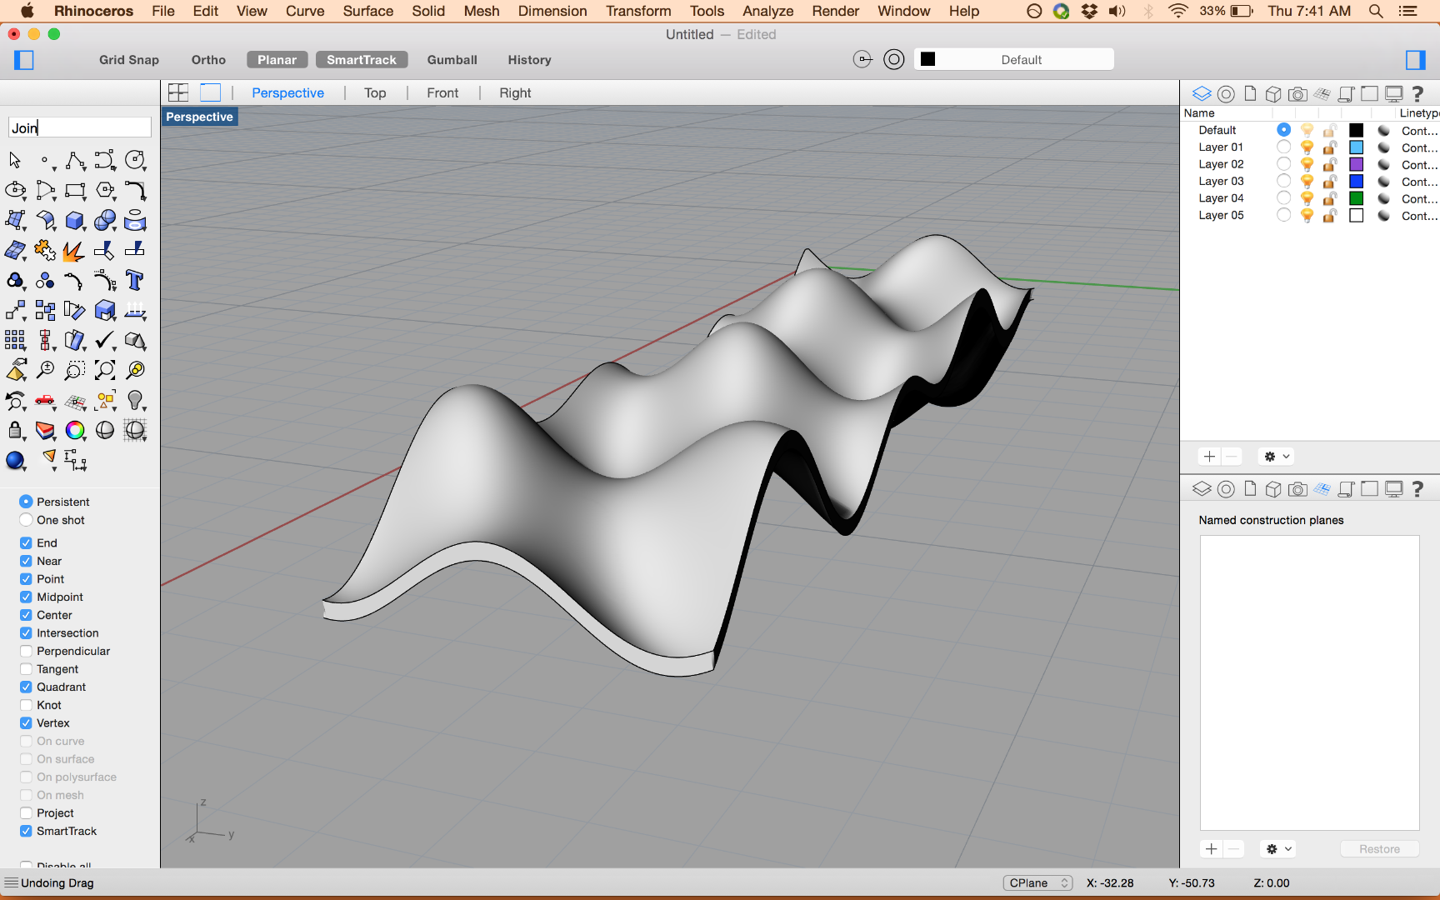The image size is (1440, 900).
Task: Open the gear dropdown in the Layers panel
Action: 1275,456
